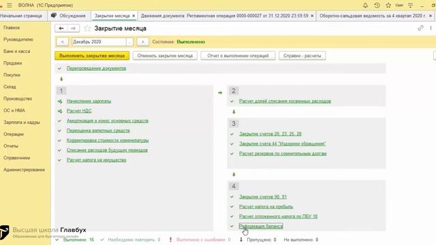Open Начисление зарплаты operation

coord(89,101)
